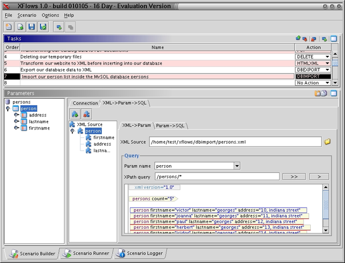Expand the address node in persons tree

pos(17,115)
